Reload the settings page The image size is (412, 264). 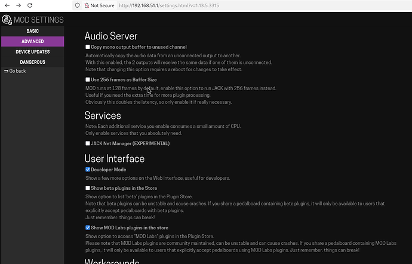pyautogui.click(x=32, y=5)
